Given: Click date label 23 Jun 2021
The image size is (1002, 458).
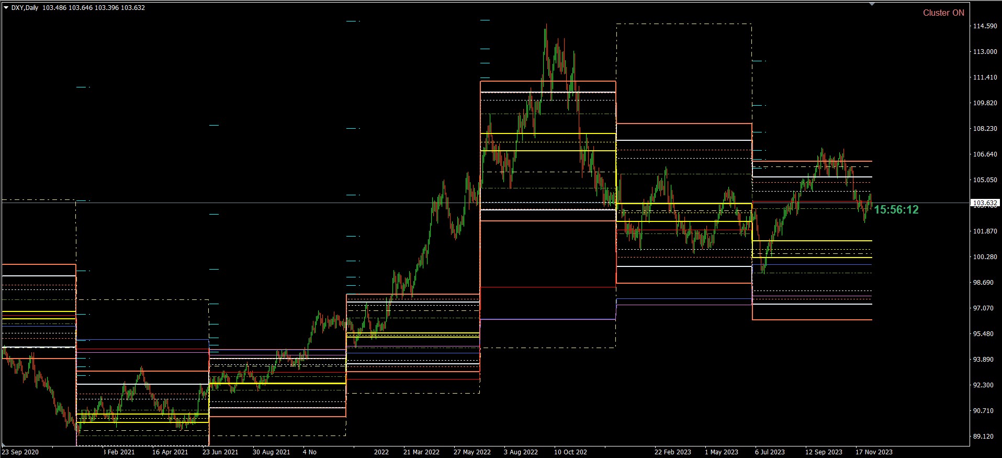Looking at the screenshot, I should [220, 452].
